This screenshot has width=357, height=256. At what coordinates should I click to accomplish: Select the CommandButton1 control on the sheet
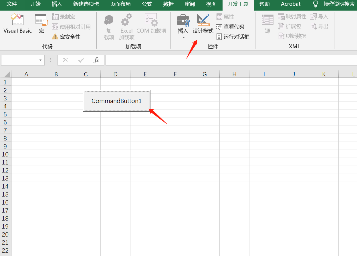(117, 101)
